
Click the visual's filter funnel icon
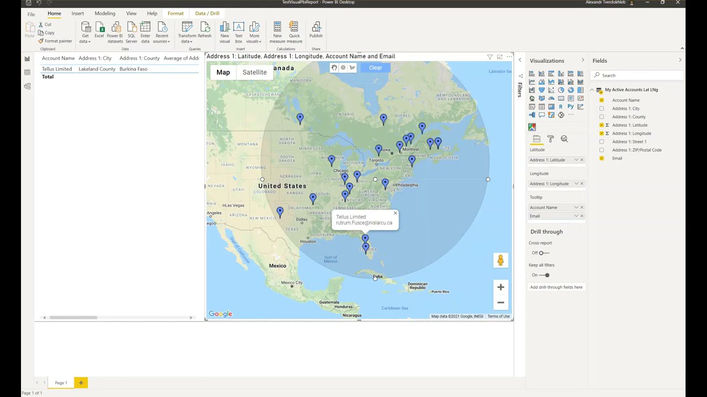(x=489, y=57)
